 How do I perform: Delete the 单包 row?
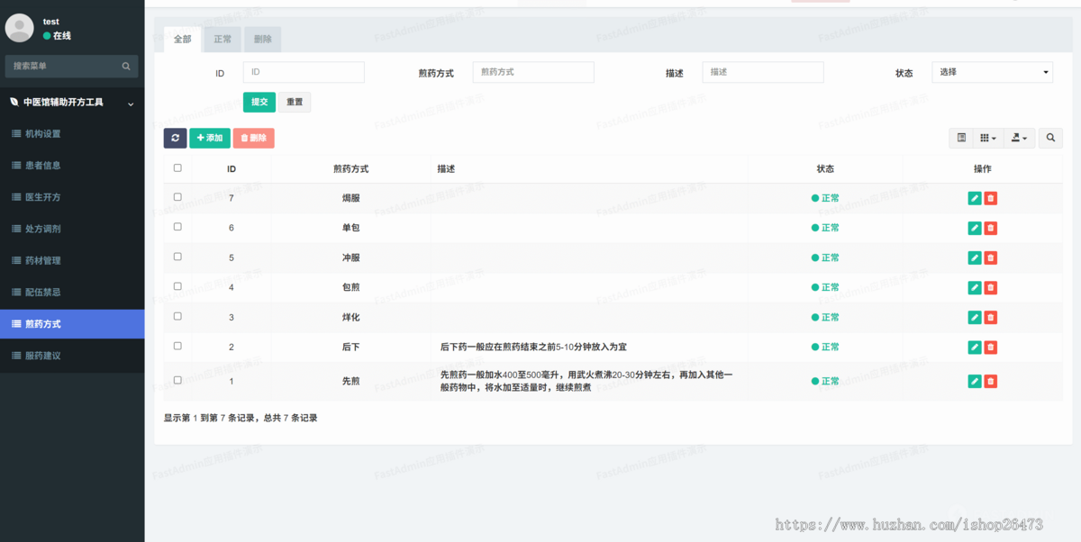coord(991,228)
